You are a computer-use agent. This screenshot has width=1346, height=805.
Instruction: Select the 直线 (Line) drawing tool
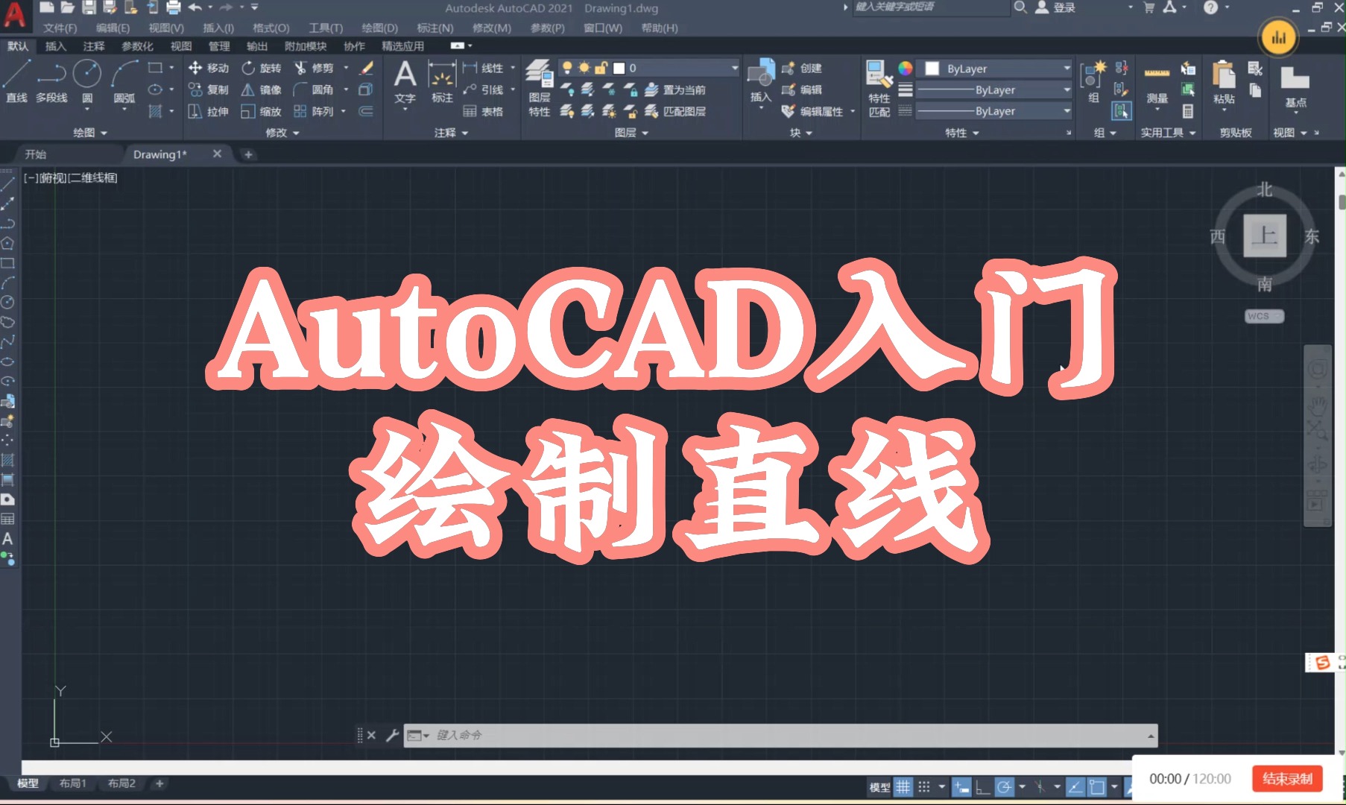pyautogui.click(x=16, y=80)
